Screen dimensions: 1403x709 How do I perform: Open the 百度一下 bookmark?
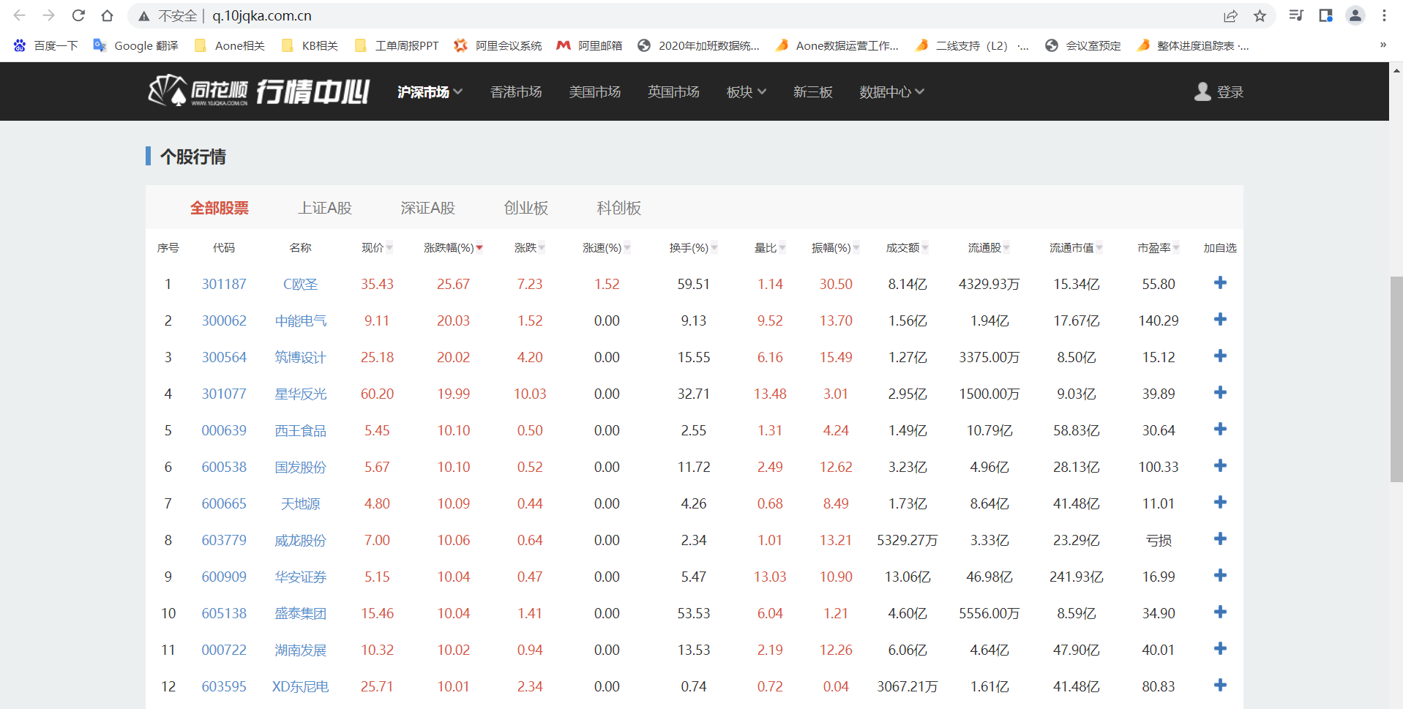(x=46, y=45)
